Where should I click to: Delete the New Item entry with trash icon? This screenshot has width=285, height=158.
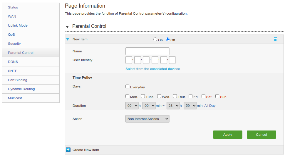coord(275,39)
